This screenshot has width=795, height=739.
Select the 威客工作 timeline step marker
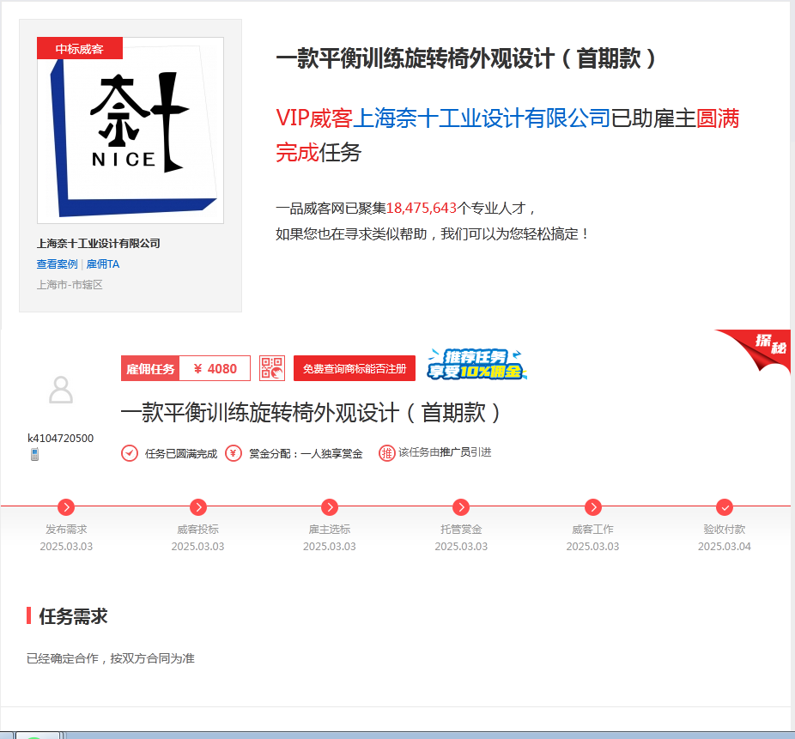592,507
